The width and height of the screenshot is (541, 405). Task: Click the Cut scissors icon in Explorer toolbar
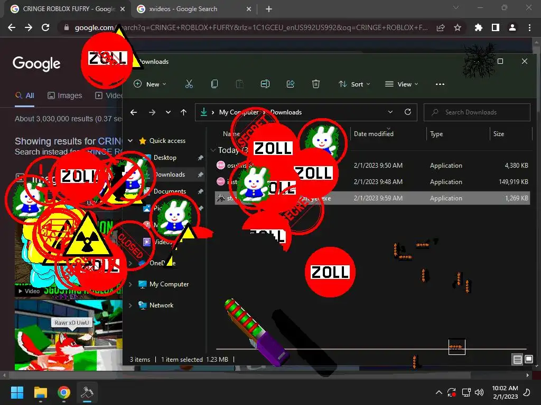tap(189, 84)
